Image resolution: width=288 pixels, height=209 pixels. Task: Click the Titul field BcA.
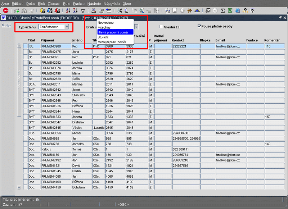[x=34, y=84]
